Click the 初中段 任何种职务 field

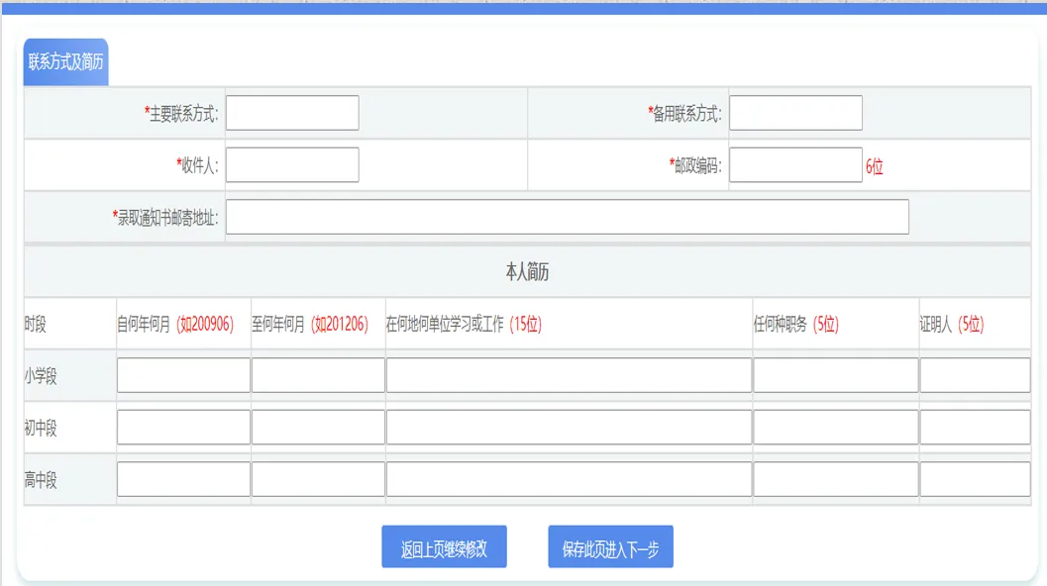[835, 426]
